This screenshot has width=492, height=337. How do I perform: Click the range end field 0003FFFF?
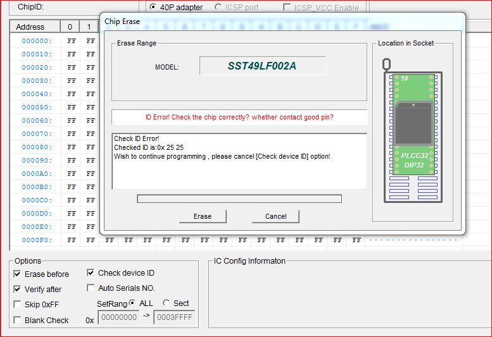pos(174,317)
